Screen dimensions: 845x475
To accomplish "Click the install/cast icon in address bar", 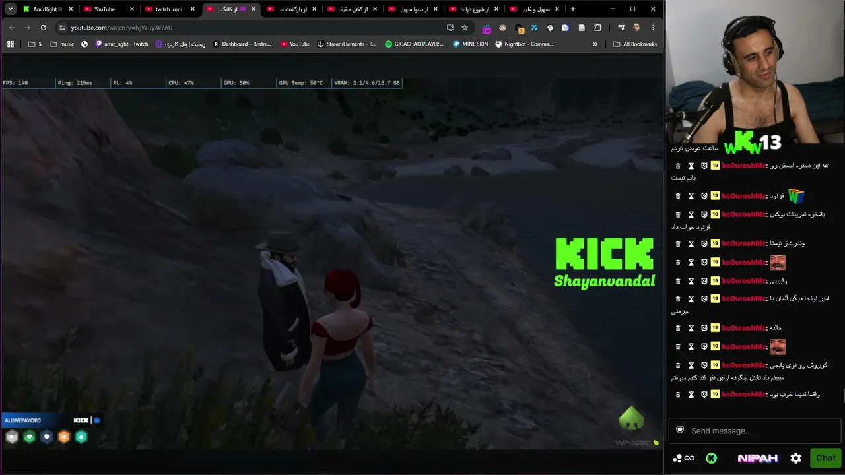I will tap(450, 28).
